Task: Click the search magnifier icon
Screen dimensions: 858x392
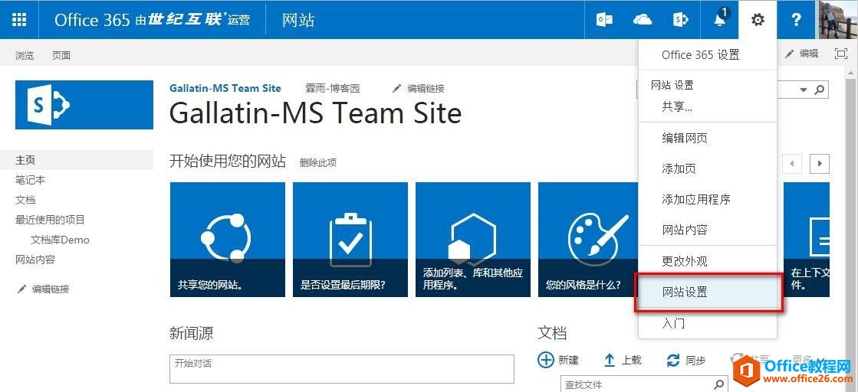Action: pyautogui.click(x=819, y=90)
